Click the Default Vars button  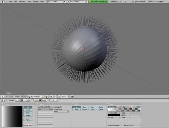pos(28,125)
